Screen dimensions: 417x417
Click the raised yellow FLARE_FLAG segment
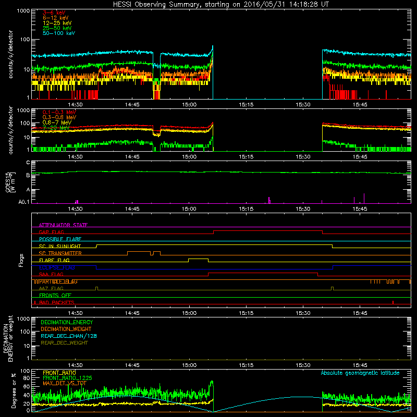coord(198,259)
